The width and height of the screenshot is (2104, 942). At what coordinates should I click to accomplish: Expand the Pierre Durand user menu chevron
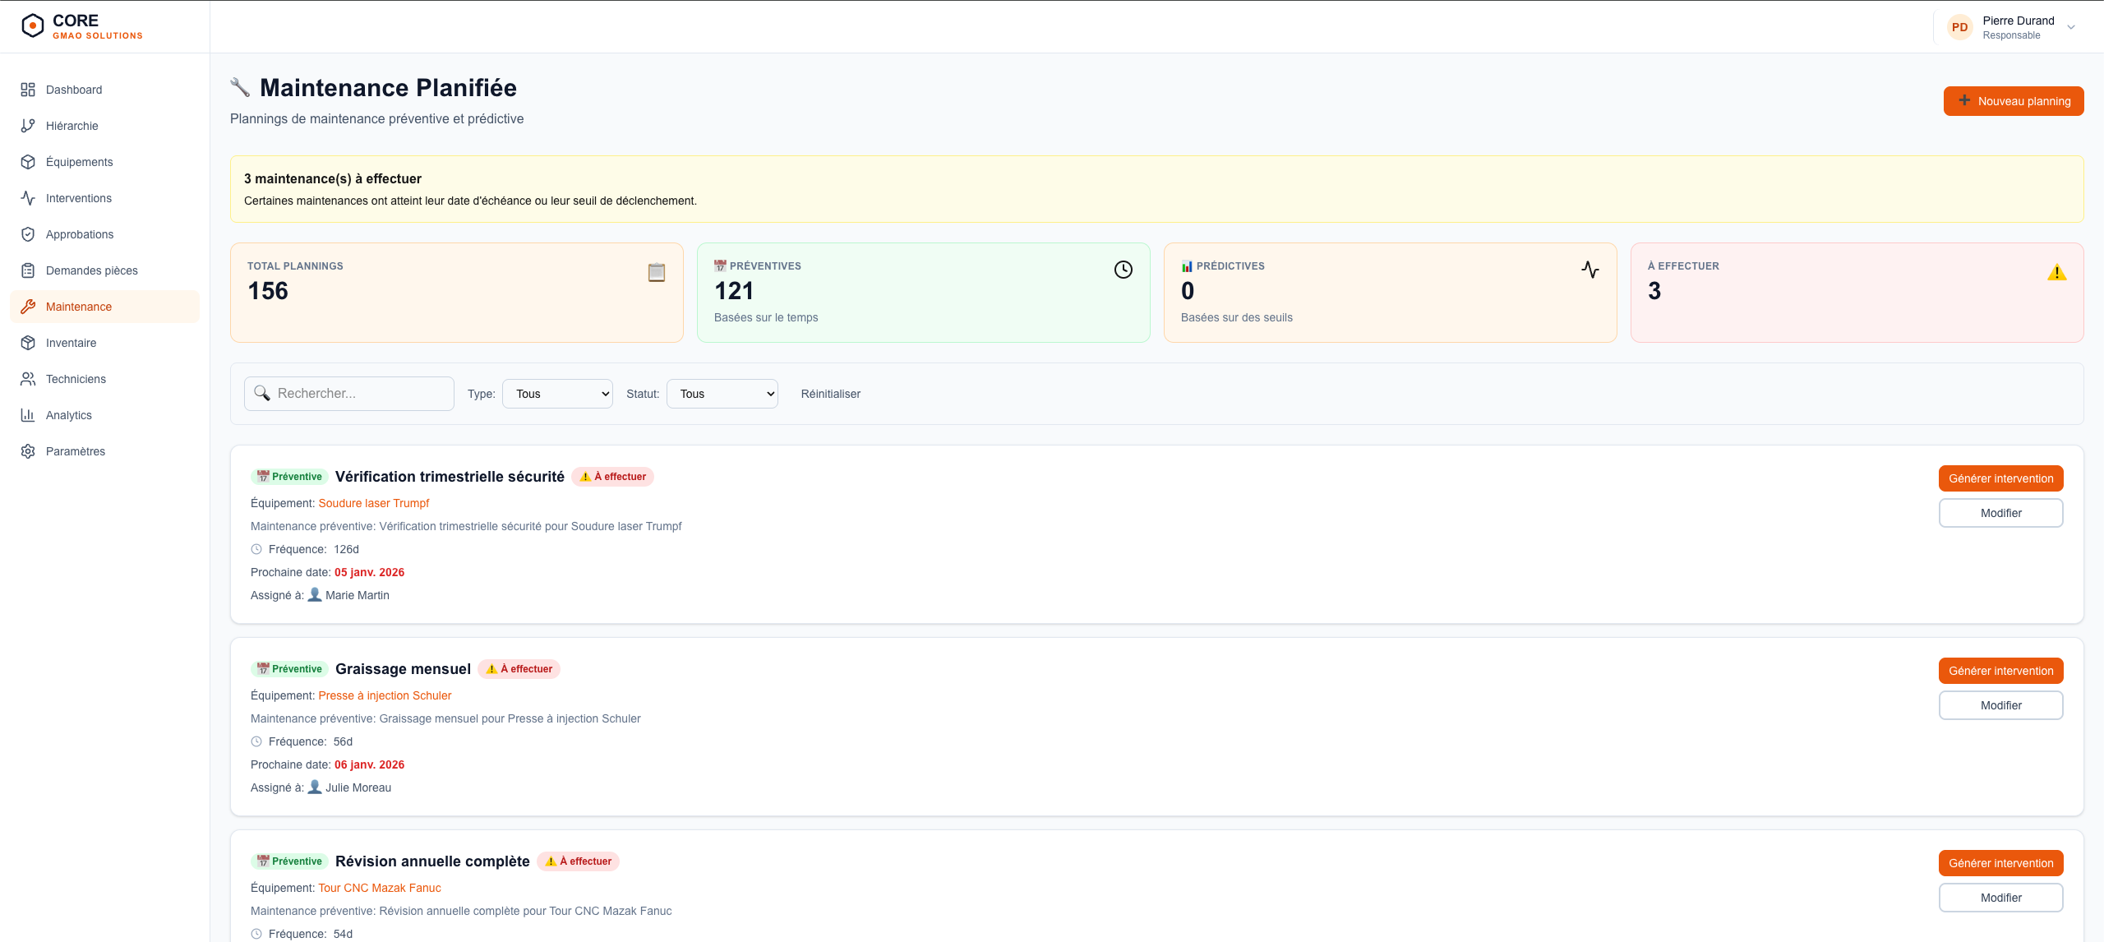(x=2071, y=27)
